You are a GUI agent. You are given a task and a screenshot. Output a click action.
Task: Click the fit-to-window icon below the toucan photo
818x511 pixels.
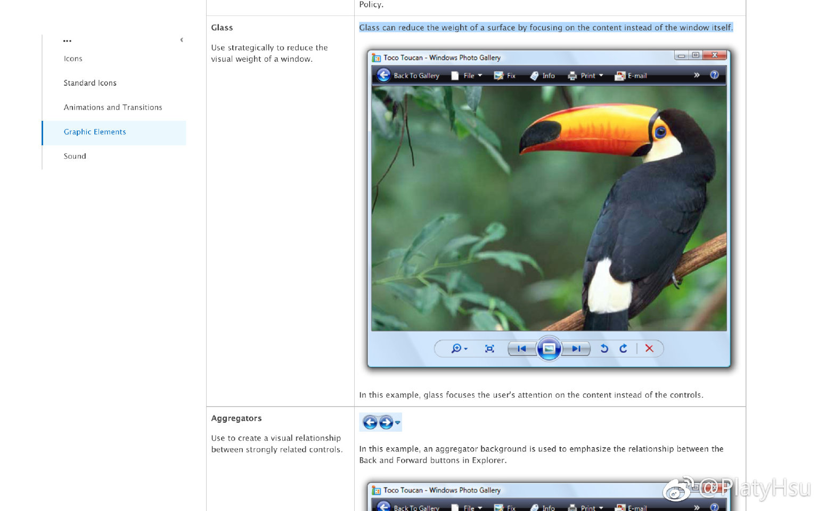pos(489,349)
